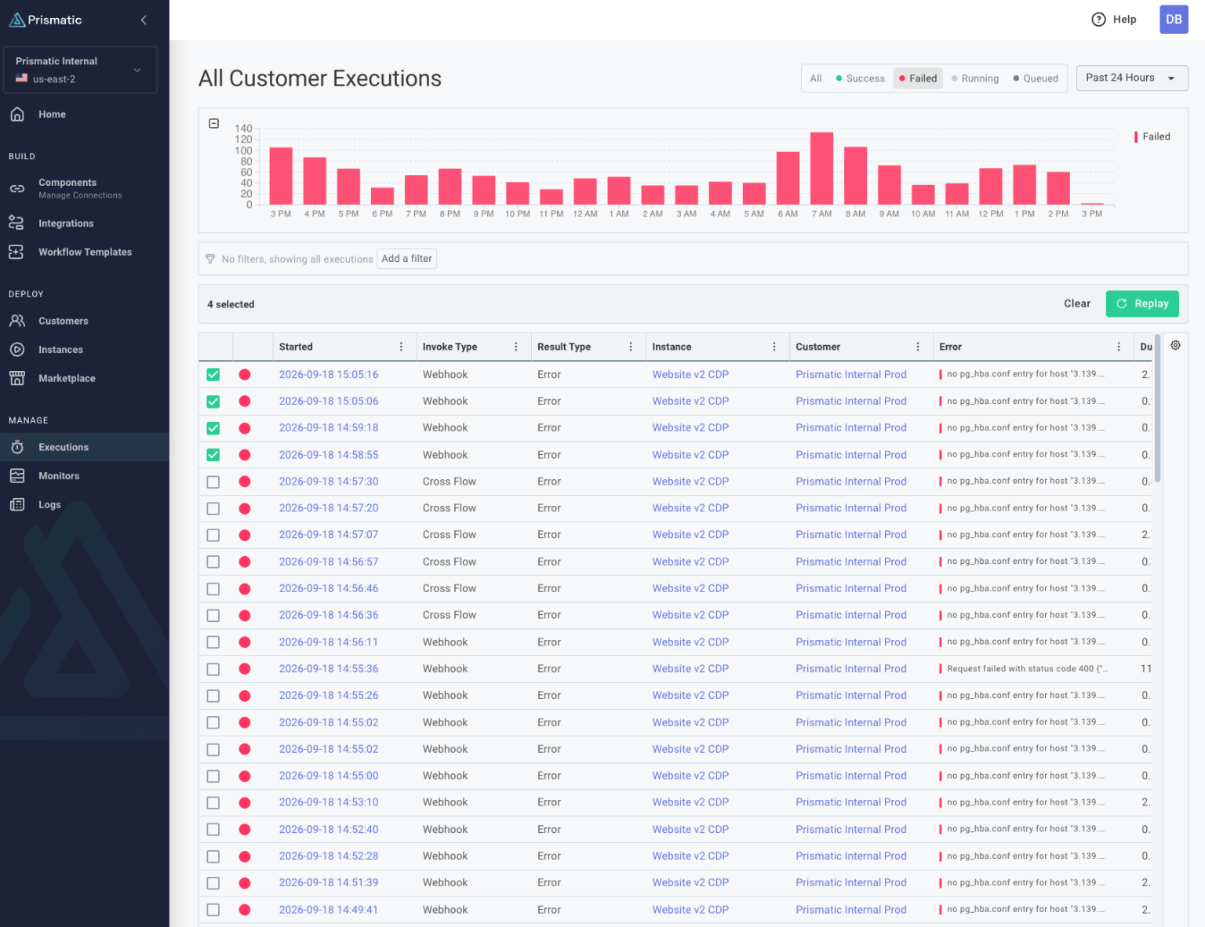
Task: Sort table by Started column header
Action: pos(296,347)
